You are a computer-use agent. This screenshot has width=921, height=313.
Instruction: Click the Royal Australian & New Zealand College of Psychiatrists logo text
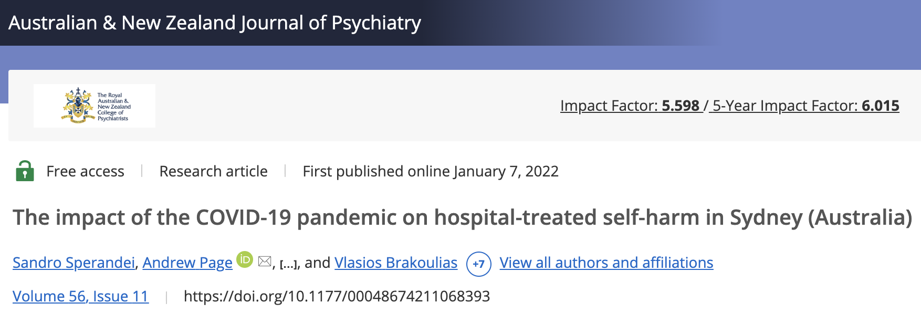tap(114, 107)
